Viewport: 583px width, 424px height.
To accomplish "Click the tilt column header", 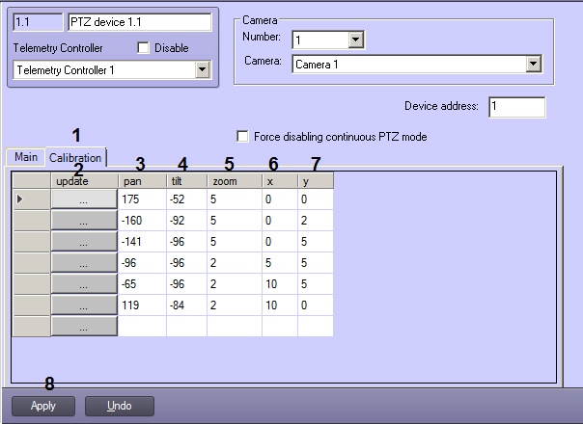I will coord(186,181).
